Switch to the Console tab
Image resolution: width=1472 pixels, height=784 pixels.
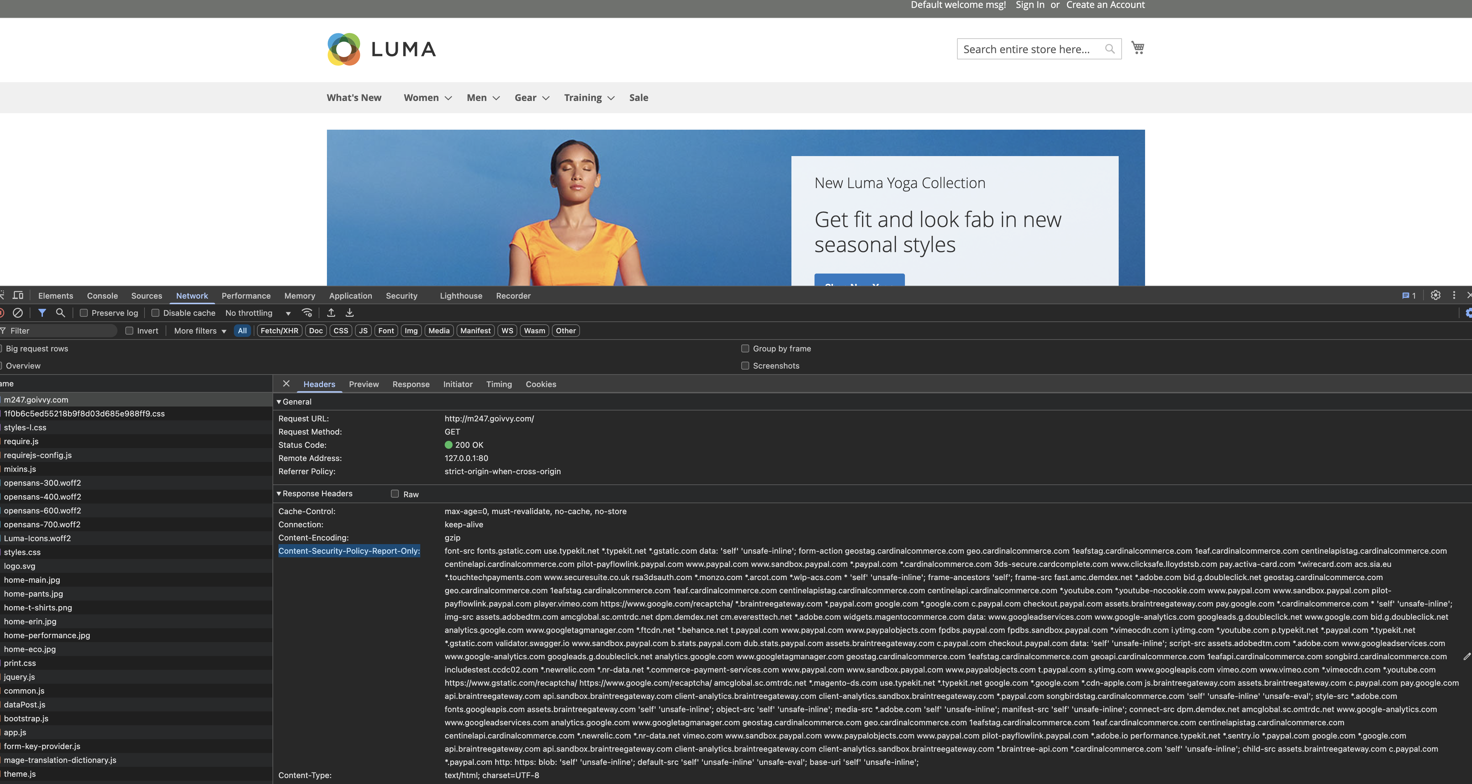click(x=102, y=296)
